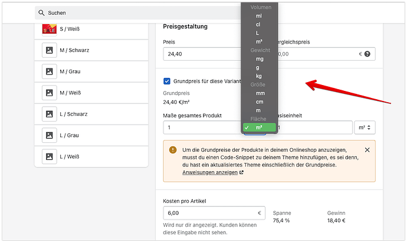
Task: Click image placeholder icon for L / Weiß
Action: pyautogui.click(x=49, y=156)
